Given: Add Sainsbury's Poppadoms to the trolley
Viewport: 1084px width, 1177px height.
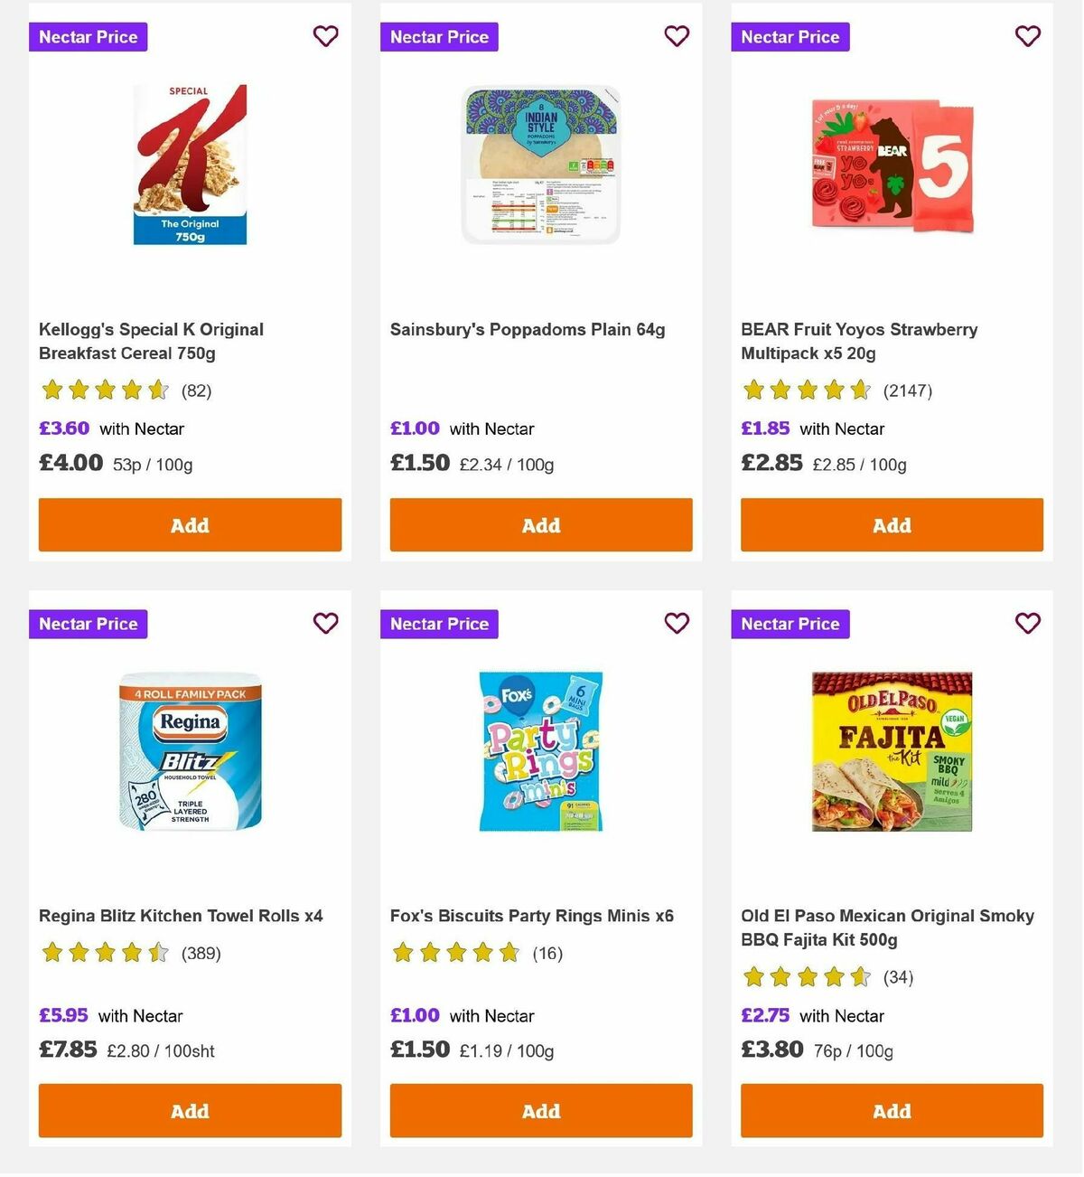Looking at the screenshot, I should pyautogui.click(x=540, y=524).
